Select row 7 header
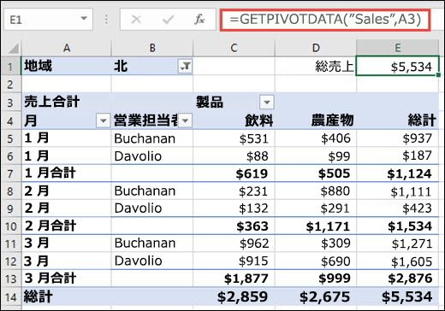This screenshot has height=311, width=445. click(x=11, y=173)
